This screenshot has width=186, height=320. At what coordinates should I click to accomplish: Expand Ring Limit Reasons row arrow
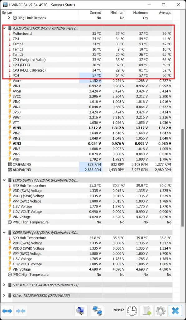(x=9, y=18)
